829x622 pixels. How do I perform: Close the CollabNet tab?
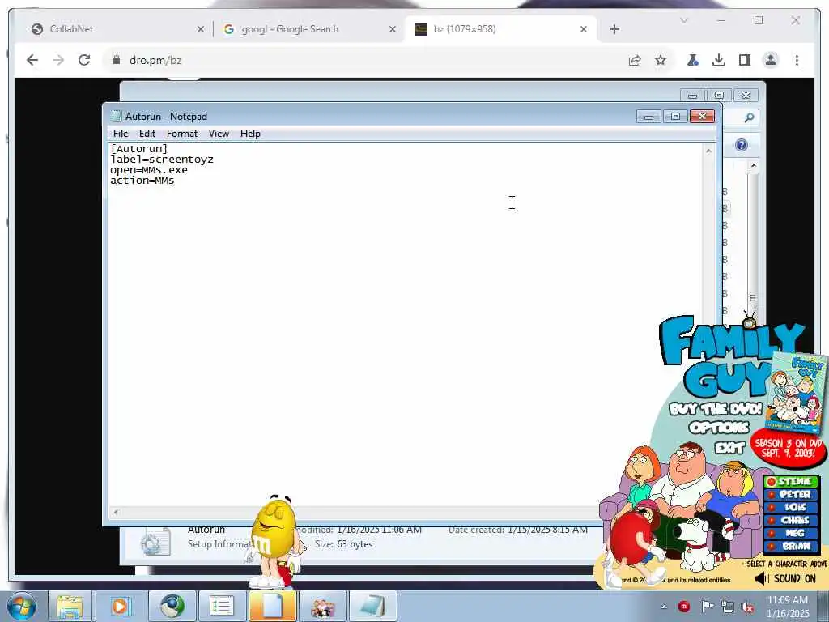tap(201, 29)
